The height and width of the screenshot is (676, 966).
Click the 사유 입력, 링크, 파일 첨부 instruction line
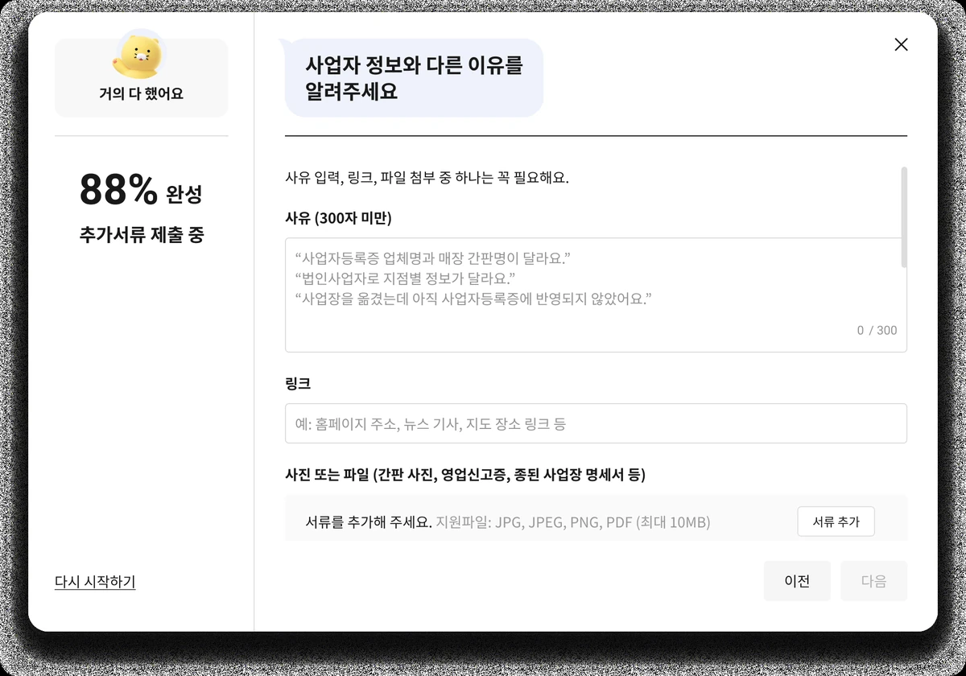[427, 178]
